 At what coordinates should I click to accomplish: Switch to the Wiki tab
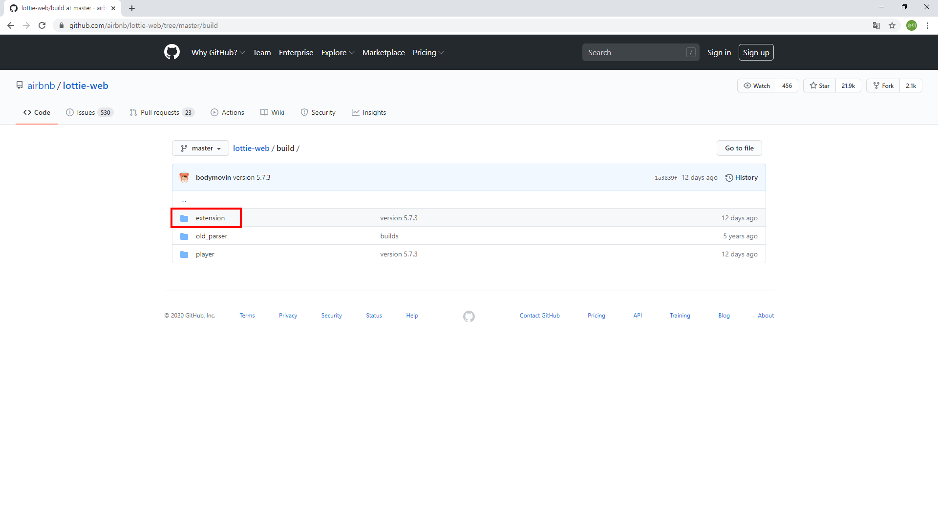(272, 112)
